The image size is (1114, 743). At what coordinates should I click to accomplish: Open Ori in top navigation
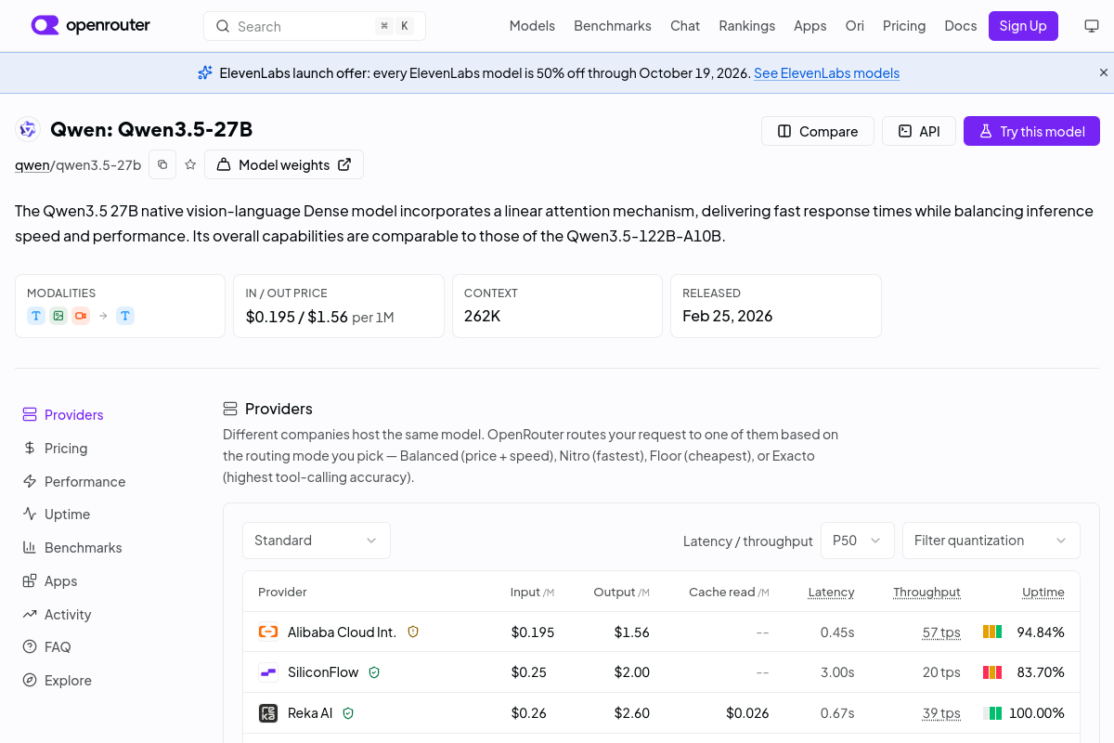click(855, 26)
